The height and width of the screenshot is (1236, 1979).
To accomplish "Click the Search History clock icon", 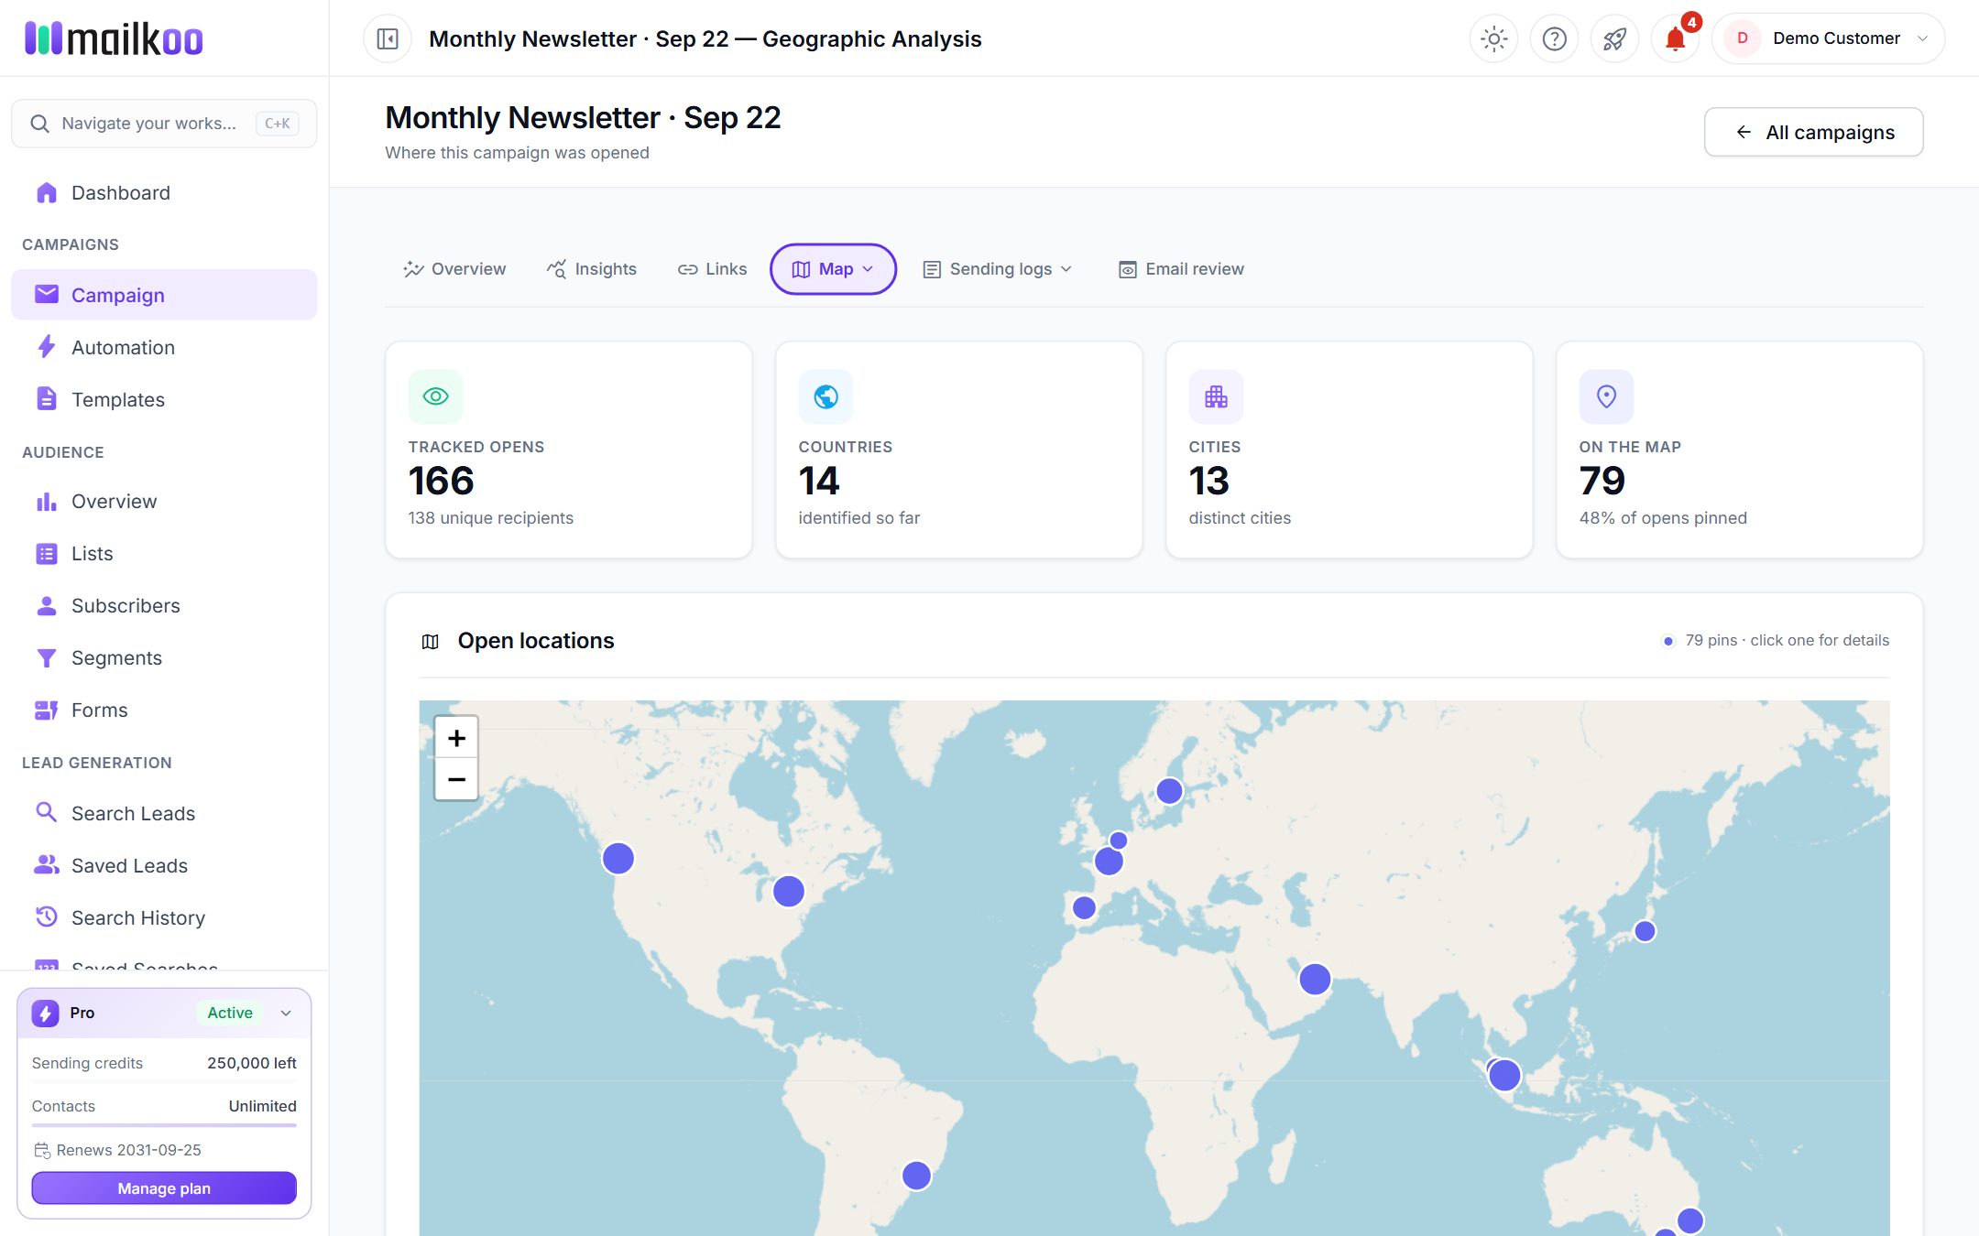I will tap(46, 916).
